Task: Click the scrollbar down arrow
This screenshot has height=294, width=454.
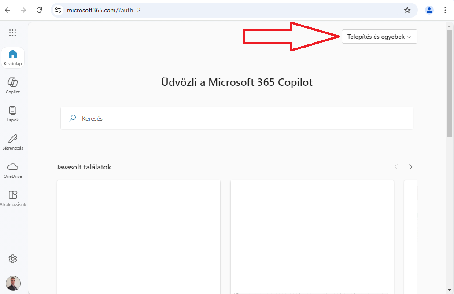Action: click(449, 290)
